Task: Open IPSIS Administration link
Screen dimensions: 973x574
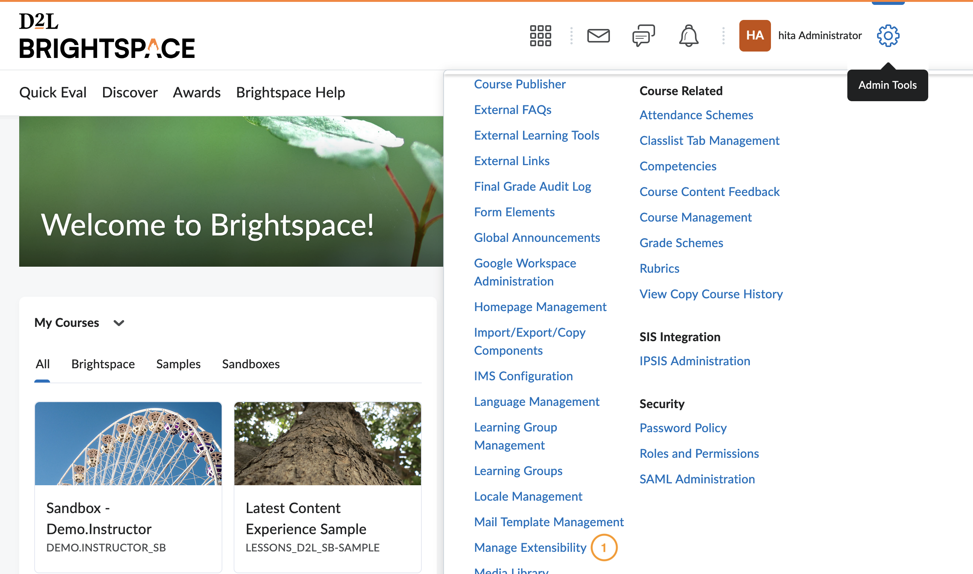Action: tap(695, 361)
